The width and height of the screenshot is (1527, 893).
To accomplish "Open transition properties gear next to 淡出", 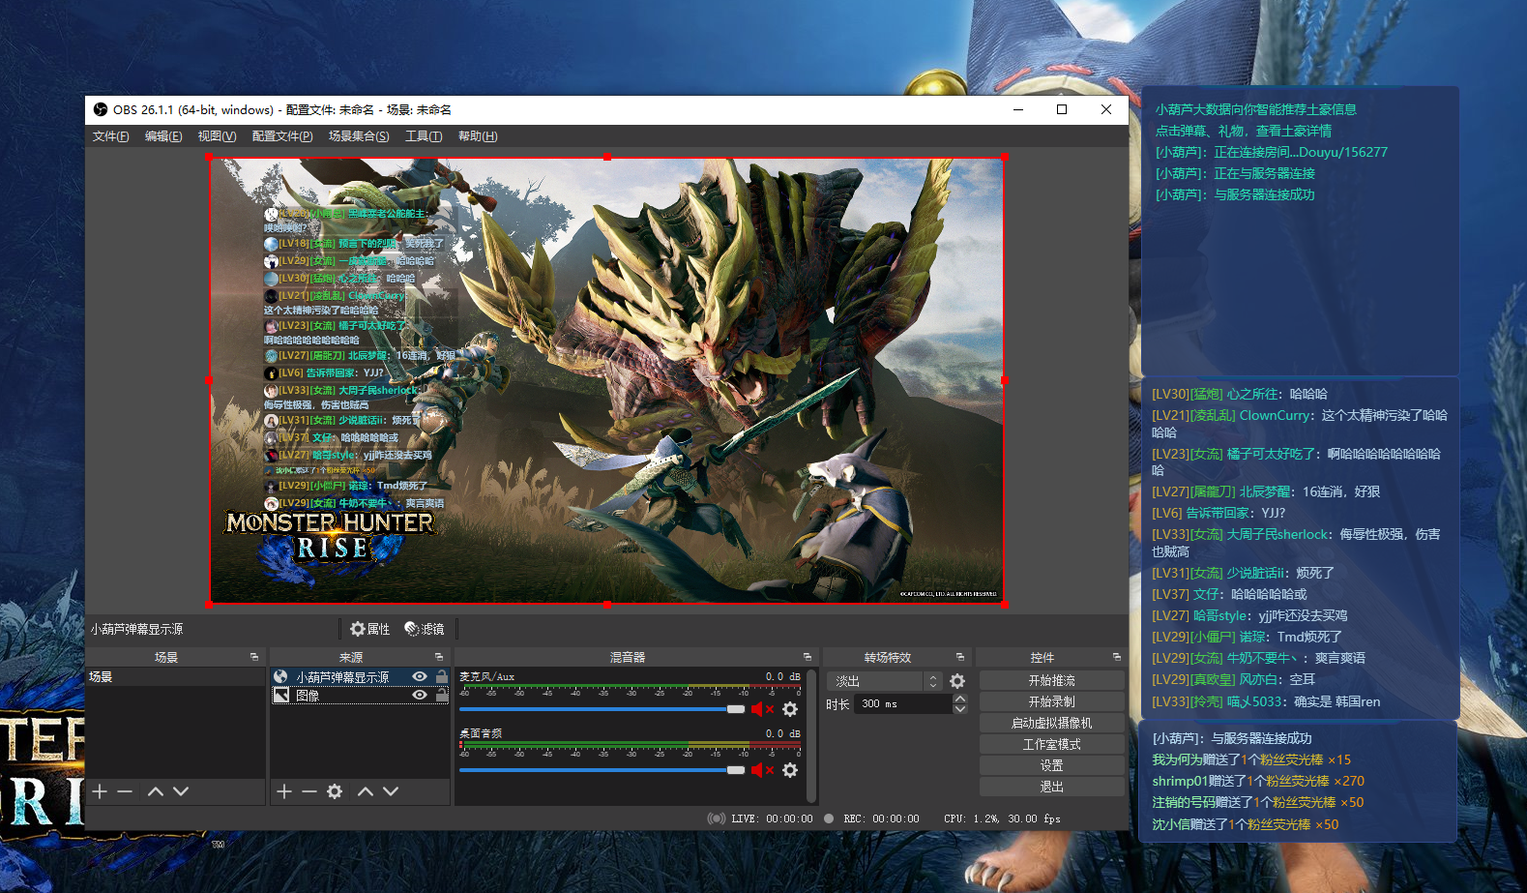I will [957, 681].
